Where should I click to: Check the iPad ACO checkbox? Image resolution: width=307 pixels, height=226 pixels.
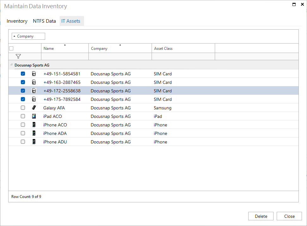click(23, 116)
